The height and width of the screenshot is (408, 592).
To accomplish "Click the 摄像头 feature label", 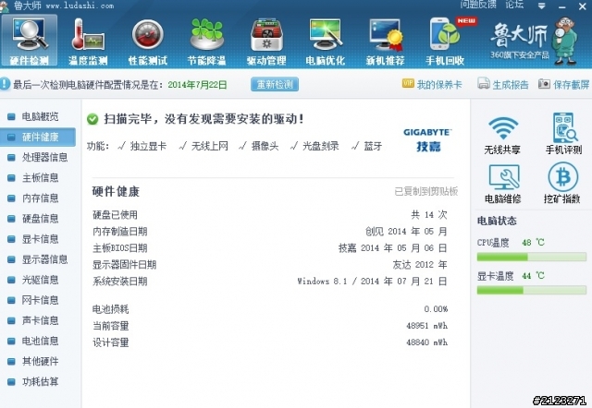I will tap(265, 146).
